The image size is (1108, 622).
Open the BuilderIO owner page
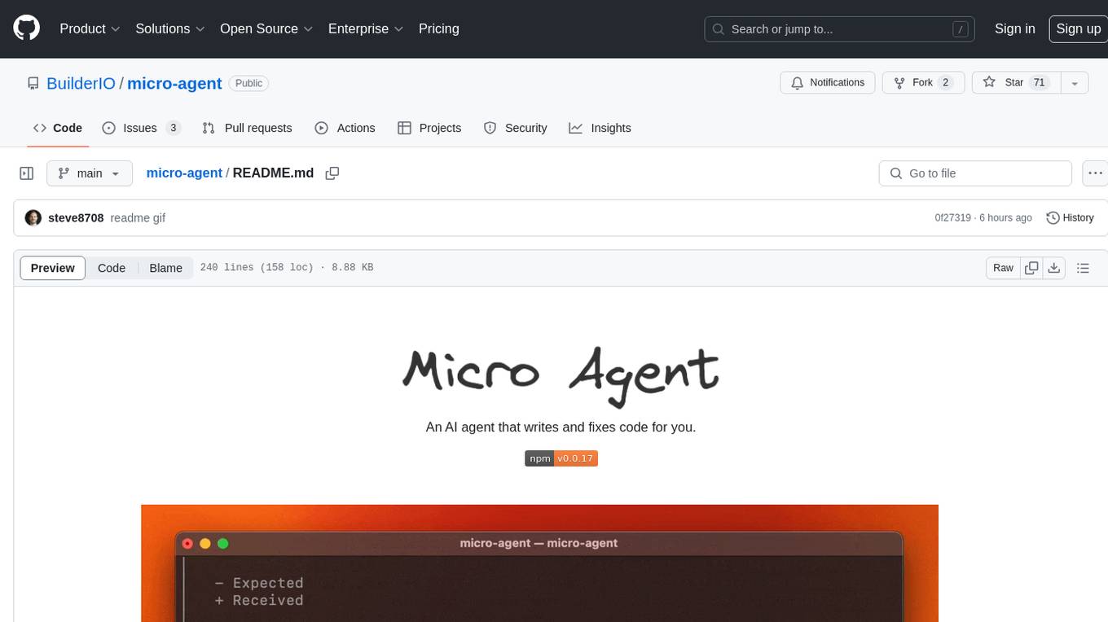pos(81,83)
